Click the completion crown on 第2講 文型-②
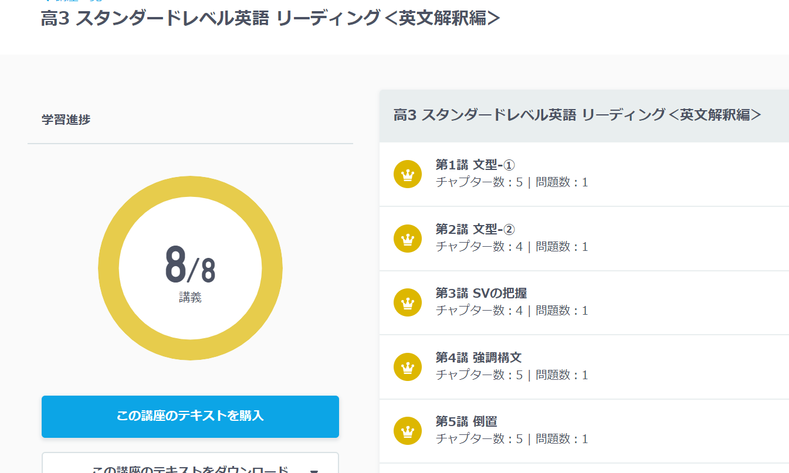Image resolution: width=789 pixels, height=473 pixels. pyautogui.click(x=407, y=238)
